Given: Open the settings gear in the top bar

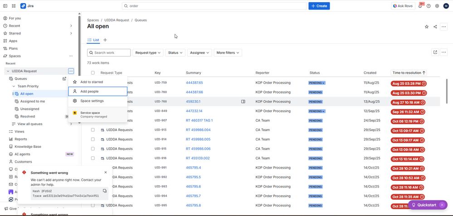Looking at the screenshot, I should coord(437,6).
